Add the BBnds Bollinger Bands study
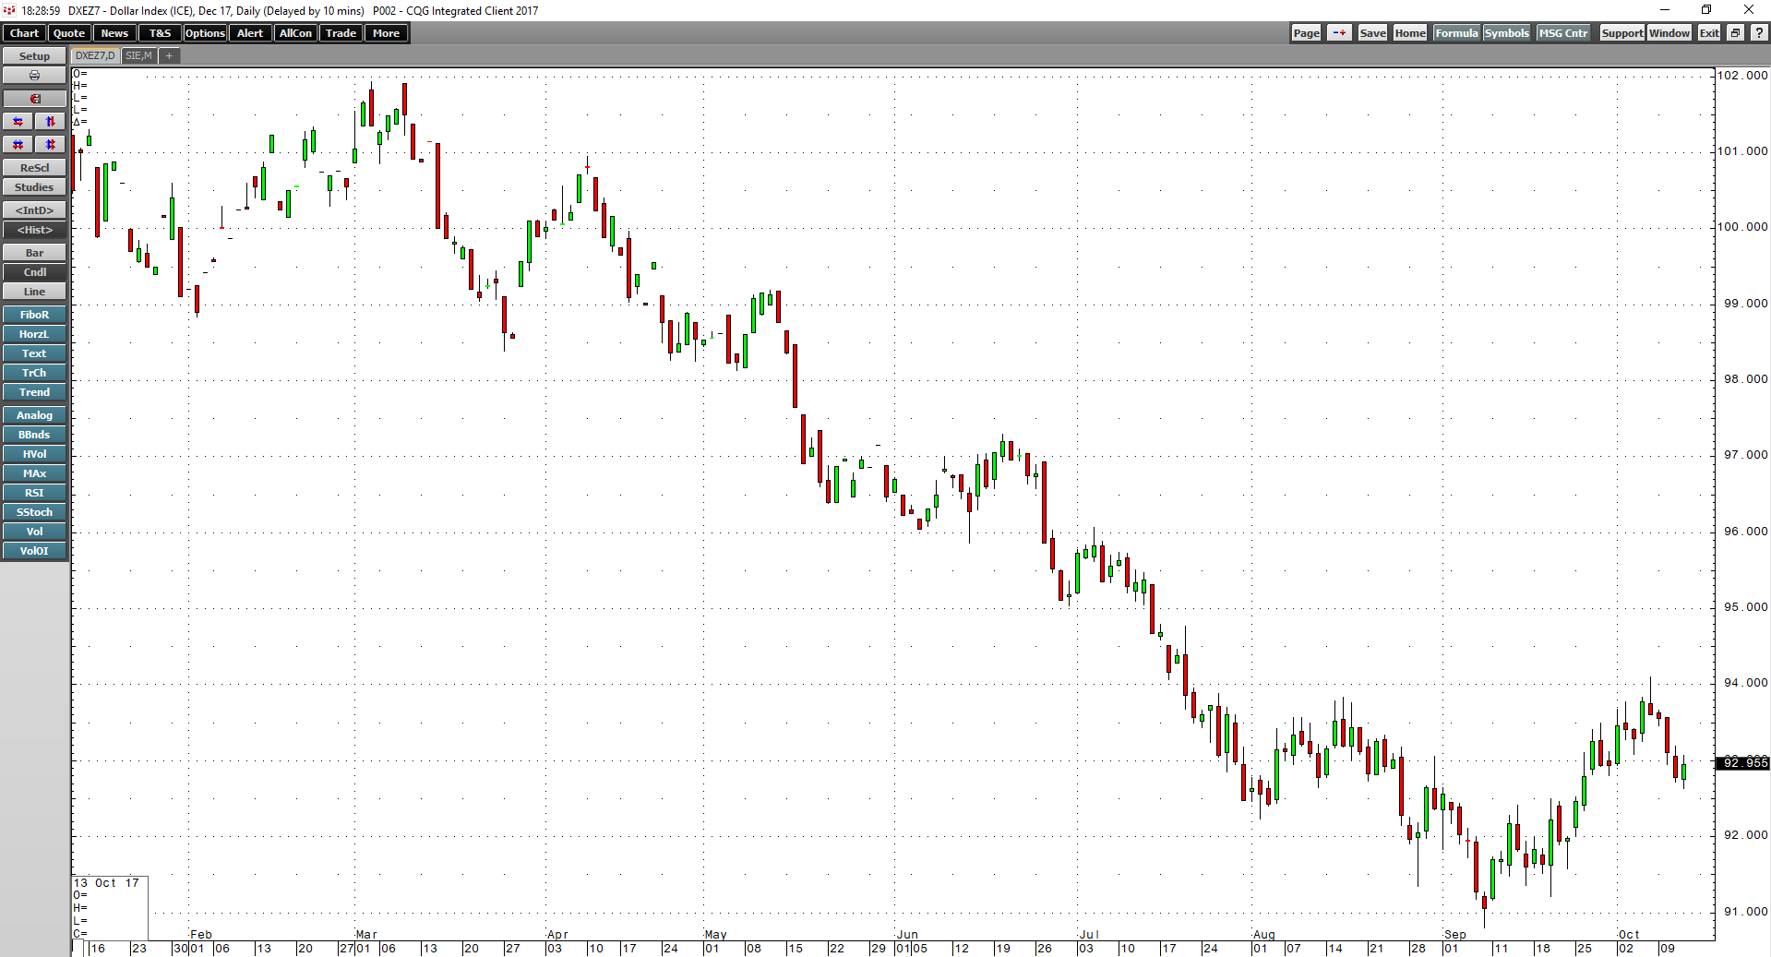1771x957 pixels. coord(34,435)
